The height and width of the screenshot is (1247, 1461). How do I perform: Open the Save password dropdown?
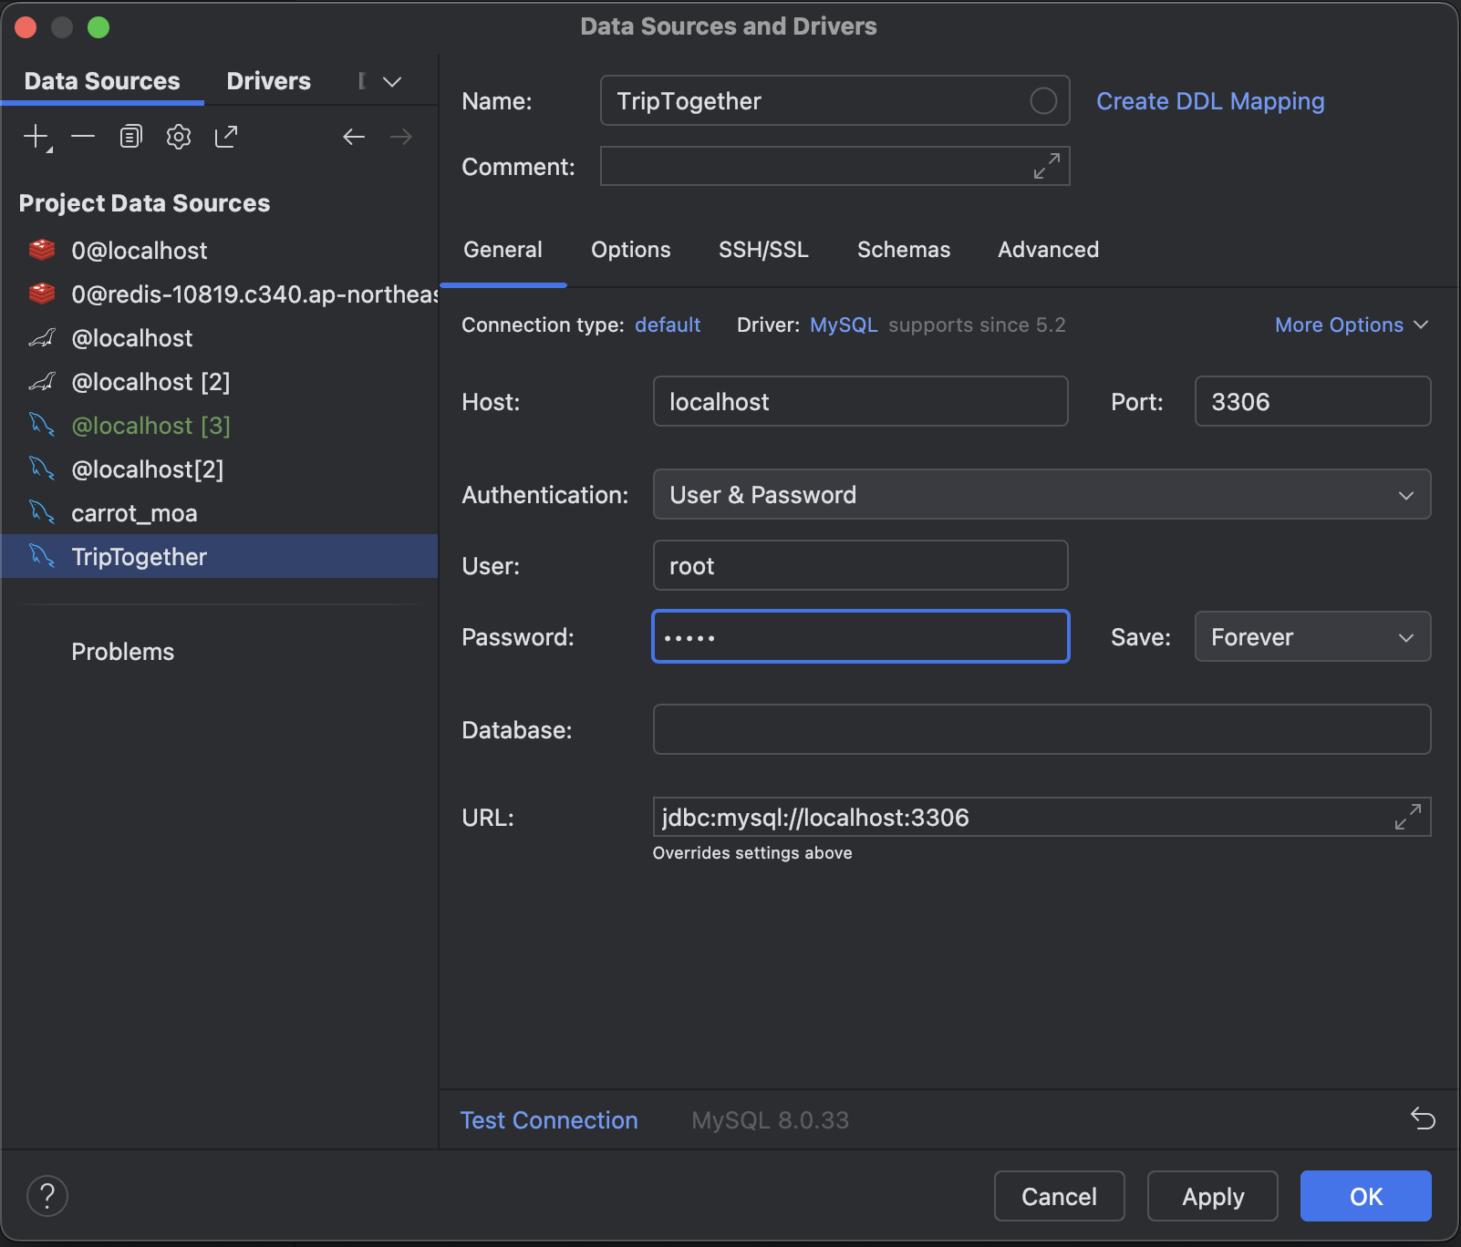[1311, 637]
